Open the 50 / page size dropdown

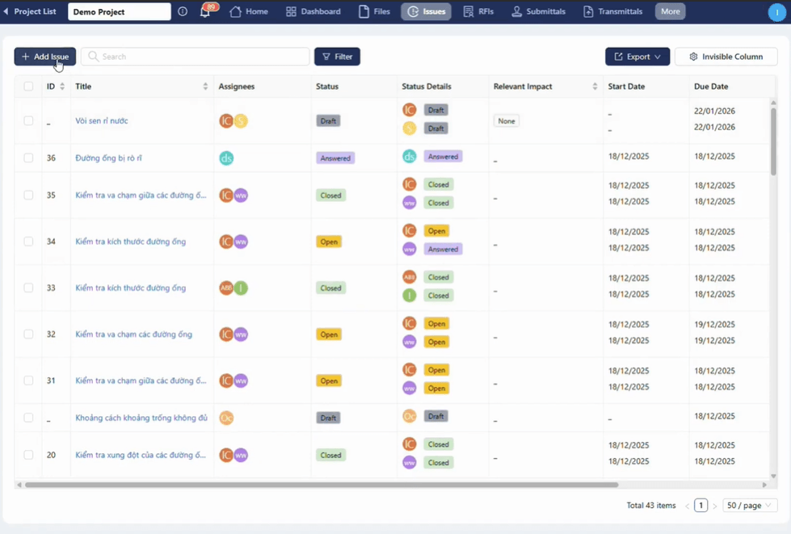[x=749, y=506]
